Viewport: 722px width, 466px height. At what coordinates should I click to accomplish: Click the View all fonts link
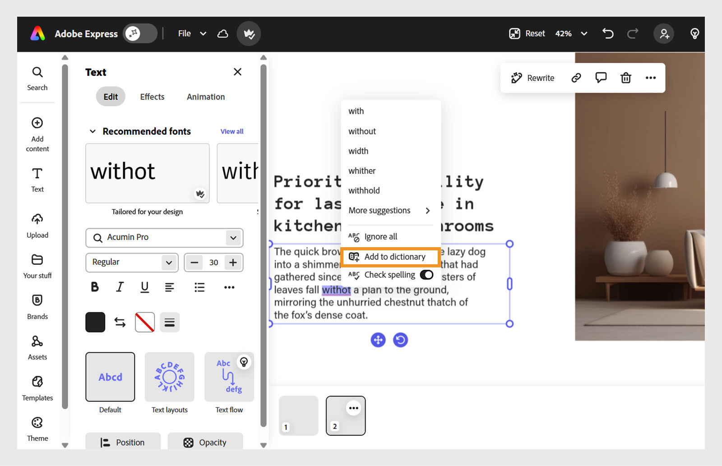231,131
